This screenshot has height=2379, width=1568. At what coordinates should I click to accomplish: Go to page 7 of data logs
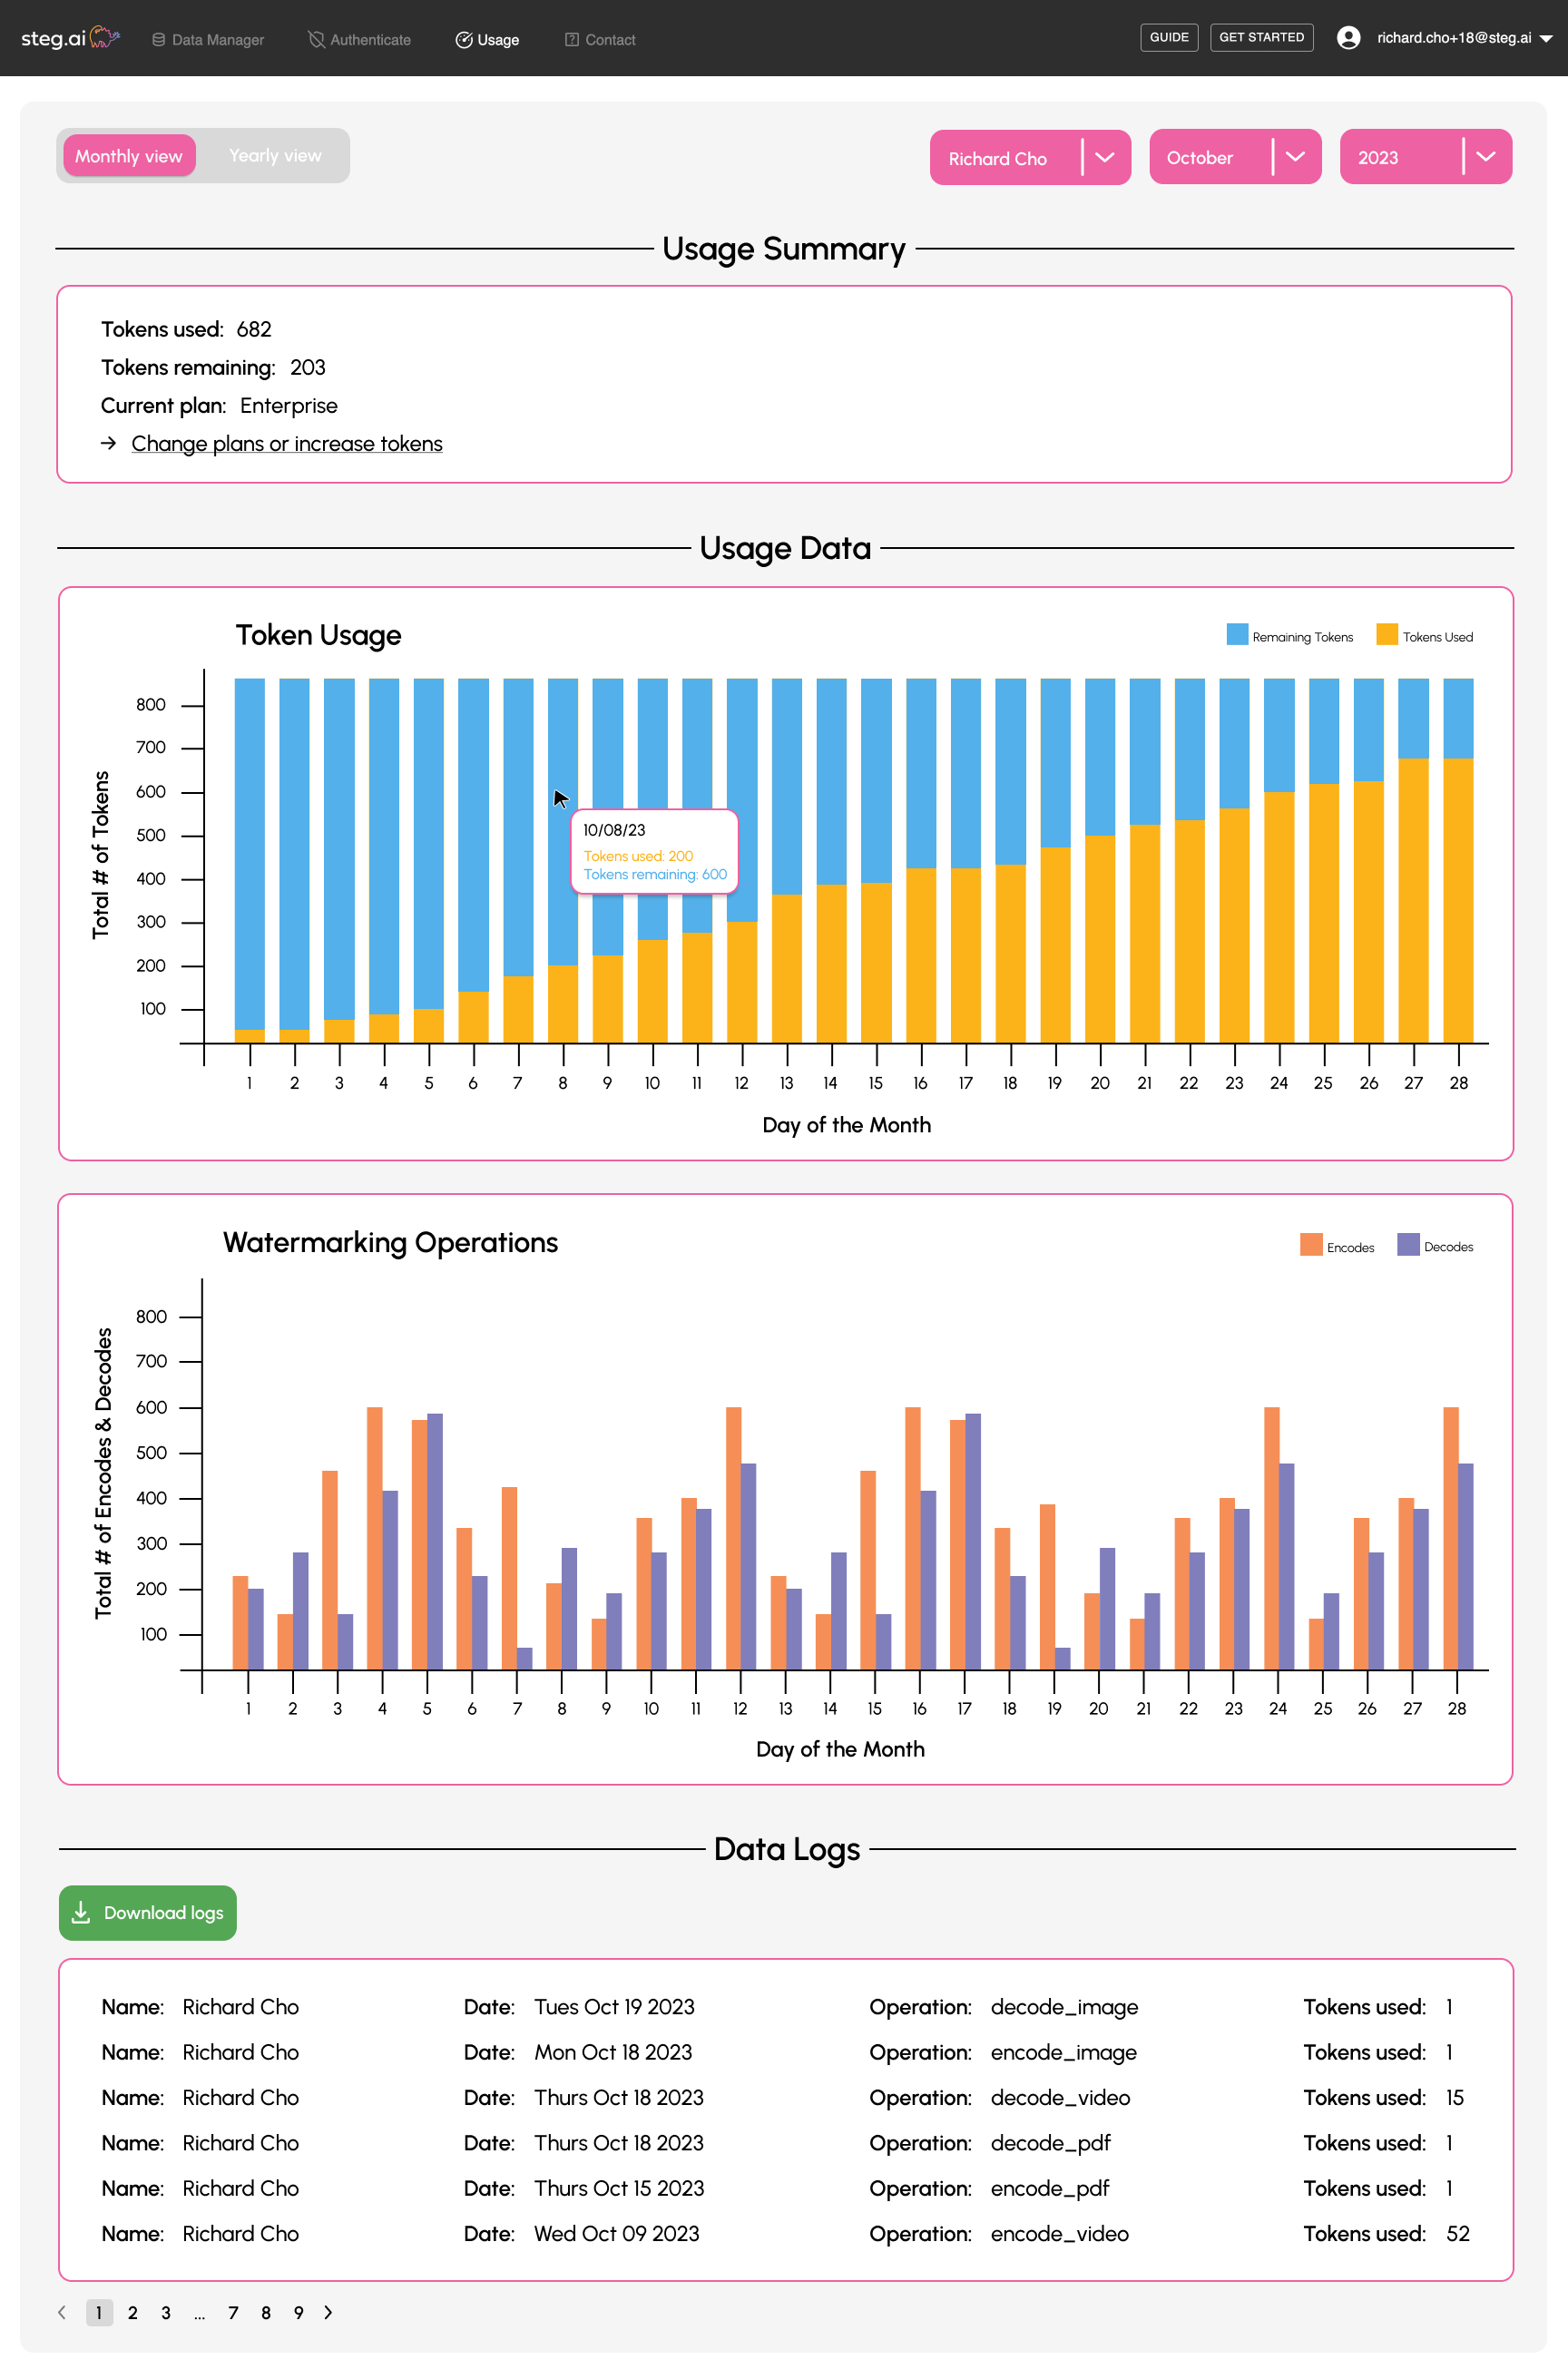tap(233, 2312)
